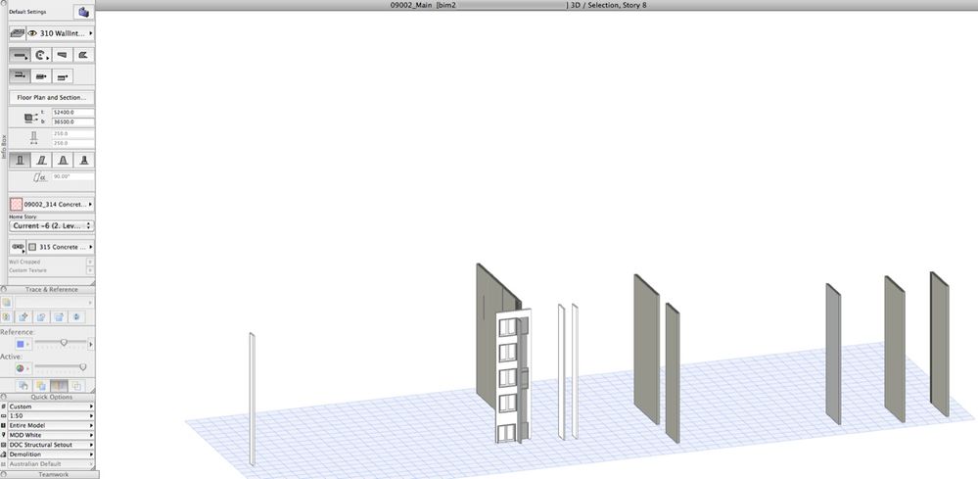
Task: Select the multi-story window facade element
Action: click(x=513, y=376)
